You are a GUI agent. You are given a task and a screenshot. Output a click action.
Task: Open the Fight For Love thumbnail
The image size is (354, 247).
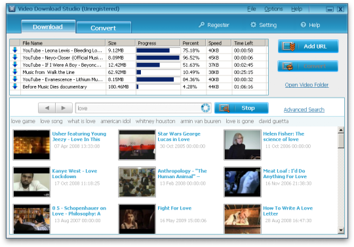tap(137, 219)
